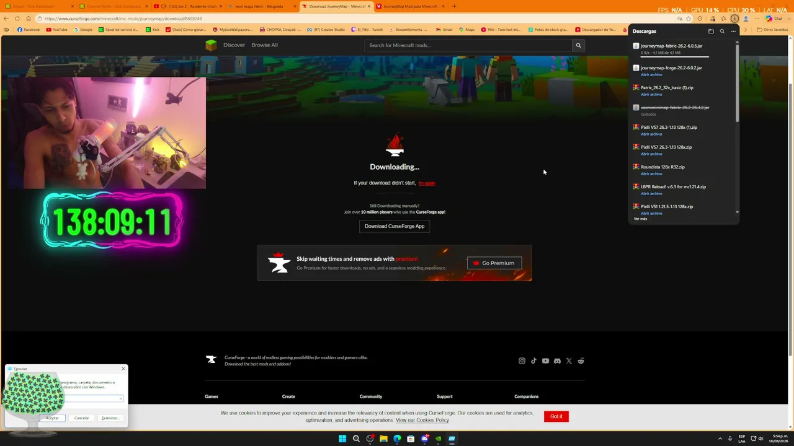Go to the browser home page
This screenshot has width=794, height=446.
(28, 19)
